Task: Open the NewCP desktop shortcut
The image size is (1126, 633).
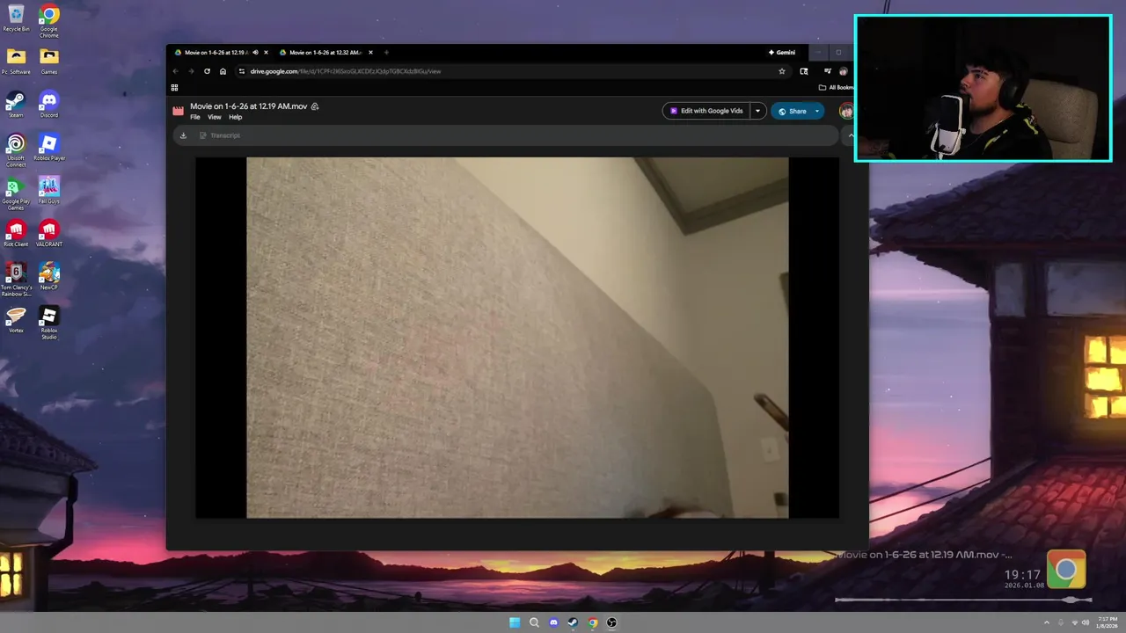Action: pos(49,276)
